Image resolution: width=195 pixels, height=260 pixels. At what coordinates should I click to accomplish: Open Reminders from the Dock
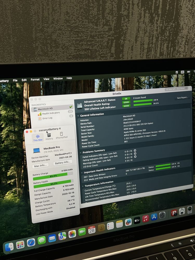(x=110, y=226)
